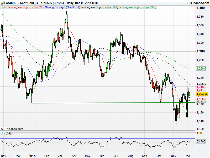The image size is (210, 158).
Task: Select the Price legend tab
Action: coord(4,7)
